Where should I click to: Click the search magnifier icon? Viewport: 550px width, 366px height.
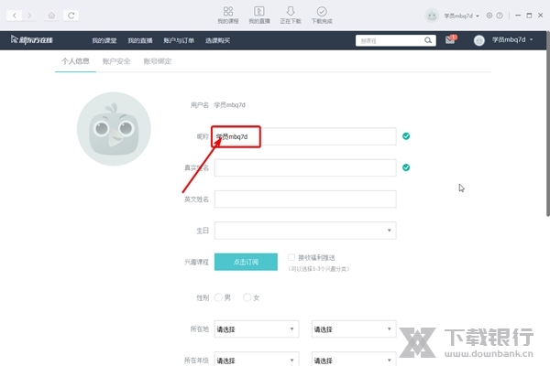[x=428, y=40]
